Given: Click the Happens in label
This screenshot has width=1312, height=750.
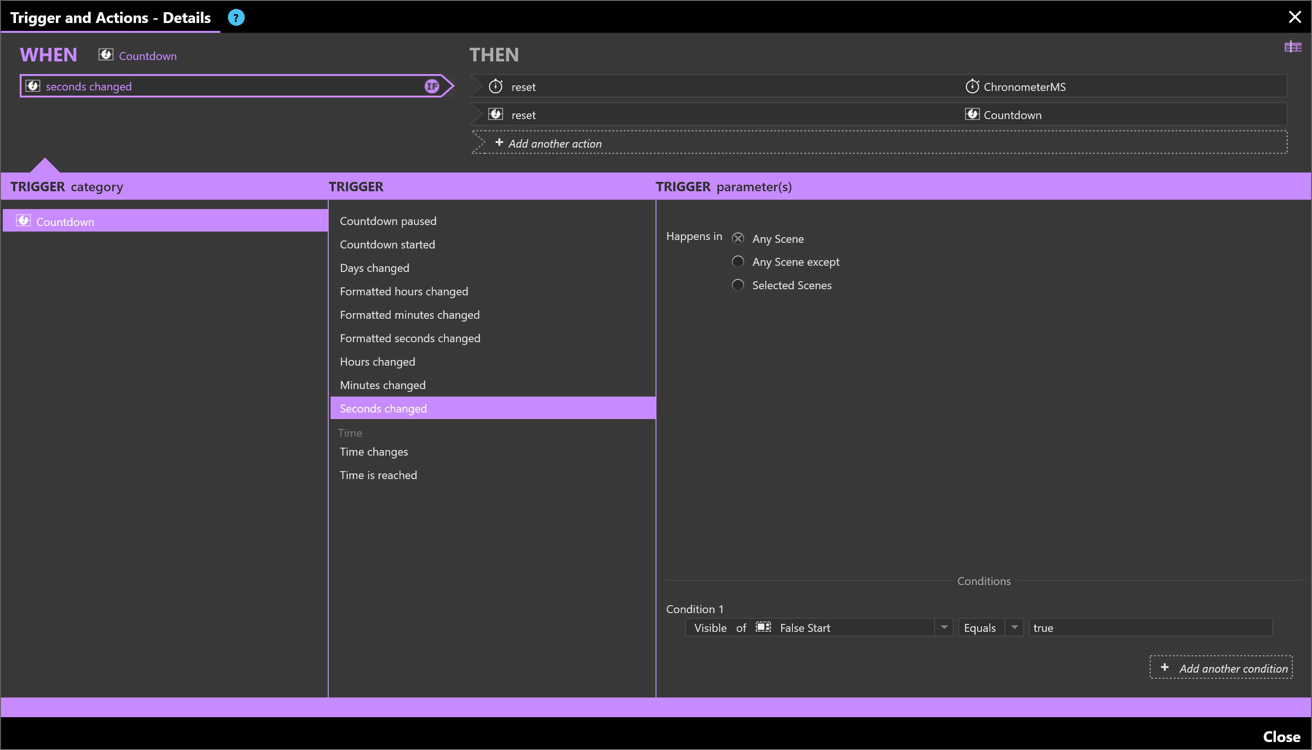Looking at the screenshot, I should pos(694,236).
